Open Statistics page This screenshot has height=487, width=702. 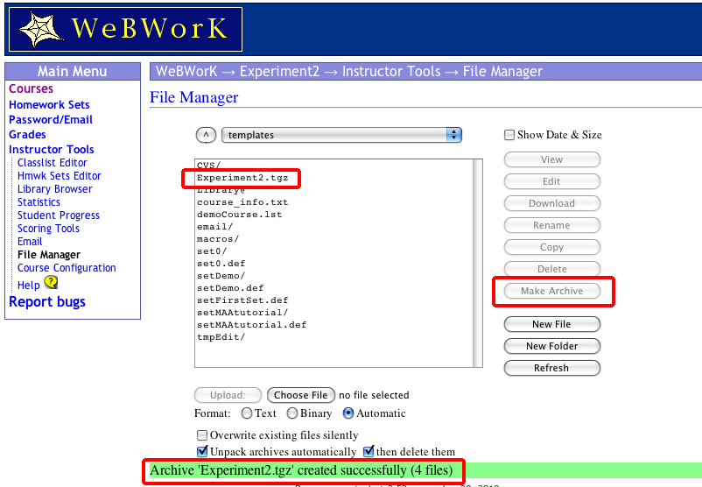click(39, 202)
